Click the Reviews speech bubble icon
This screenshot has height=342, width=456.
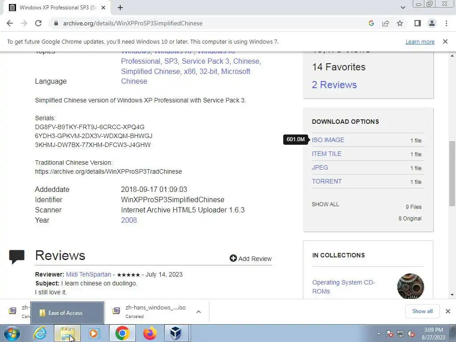(16, 256)
